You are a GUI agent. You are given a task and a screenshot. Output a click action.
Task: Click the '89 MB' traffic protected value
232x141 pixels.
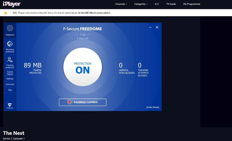(x=33, y=65)
